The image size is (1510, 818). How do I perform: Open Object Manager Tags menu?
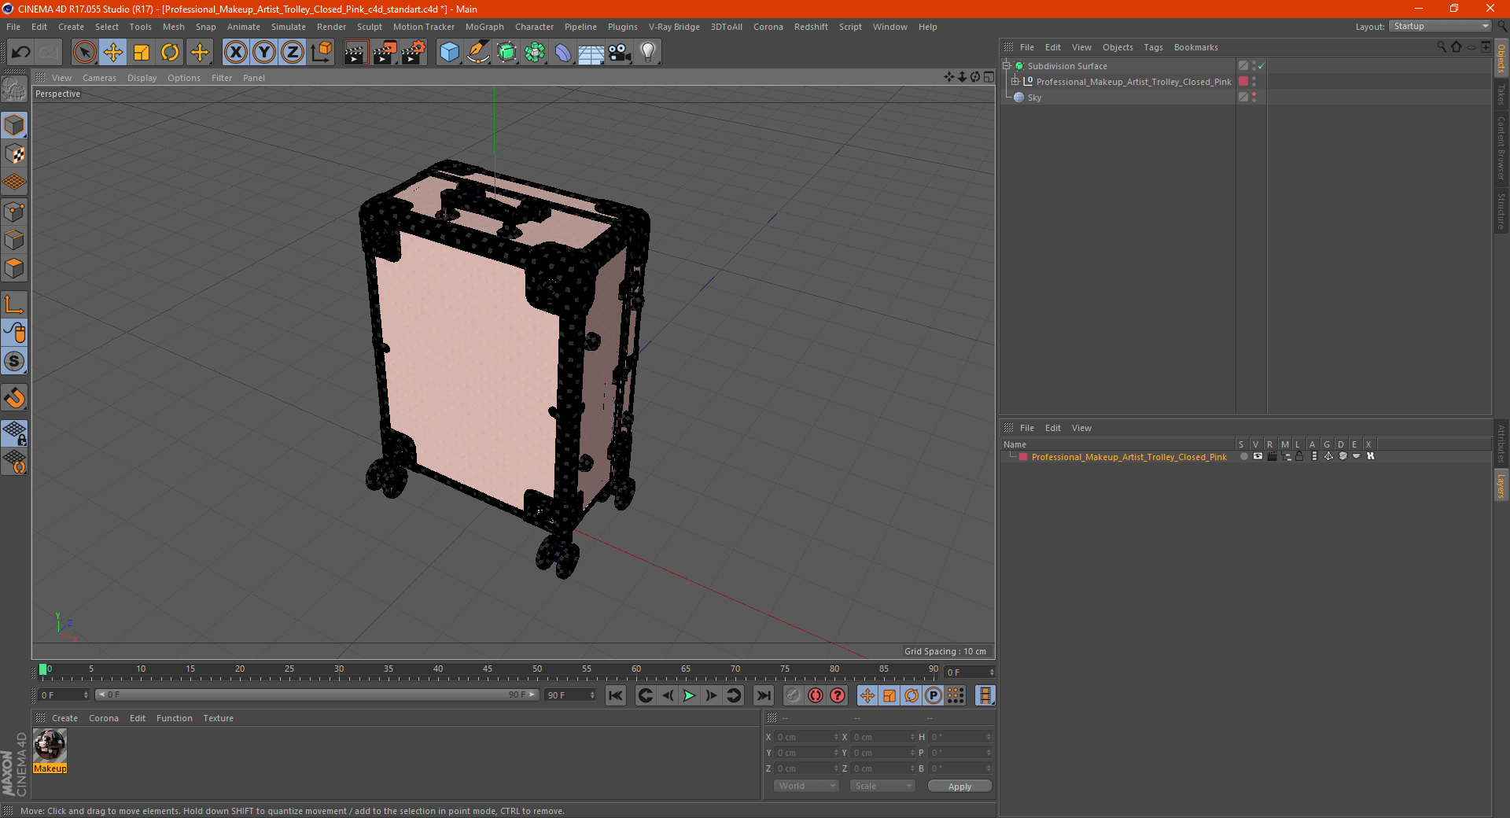(1153, 47)
